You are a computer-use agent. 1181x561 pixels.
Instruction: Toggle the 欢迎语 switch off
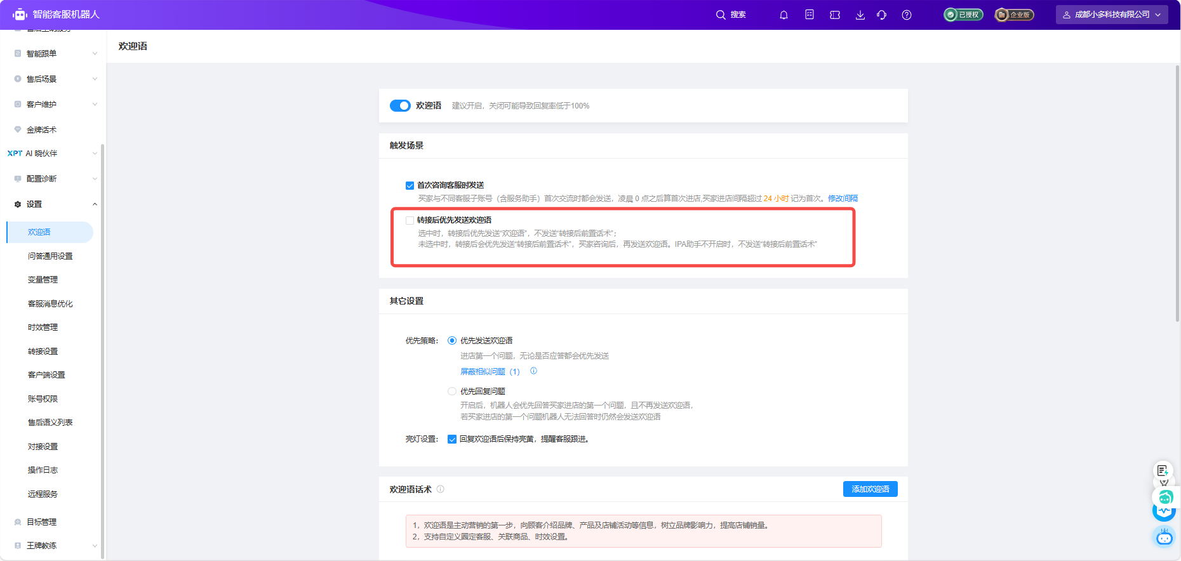pyautogui.click(x=400, y=105)
